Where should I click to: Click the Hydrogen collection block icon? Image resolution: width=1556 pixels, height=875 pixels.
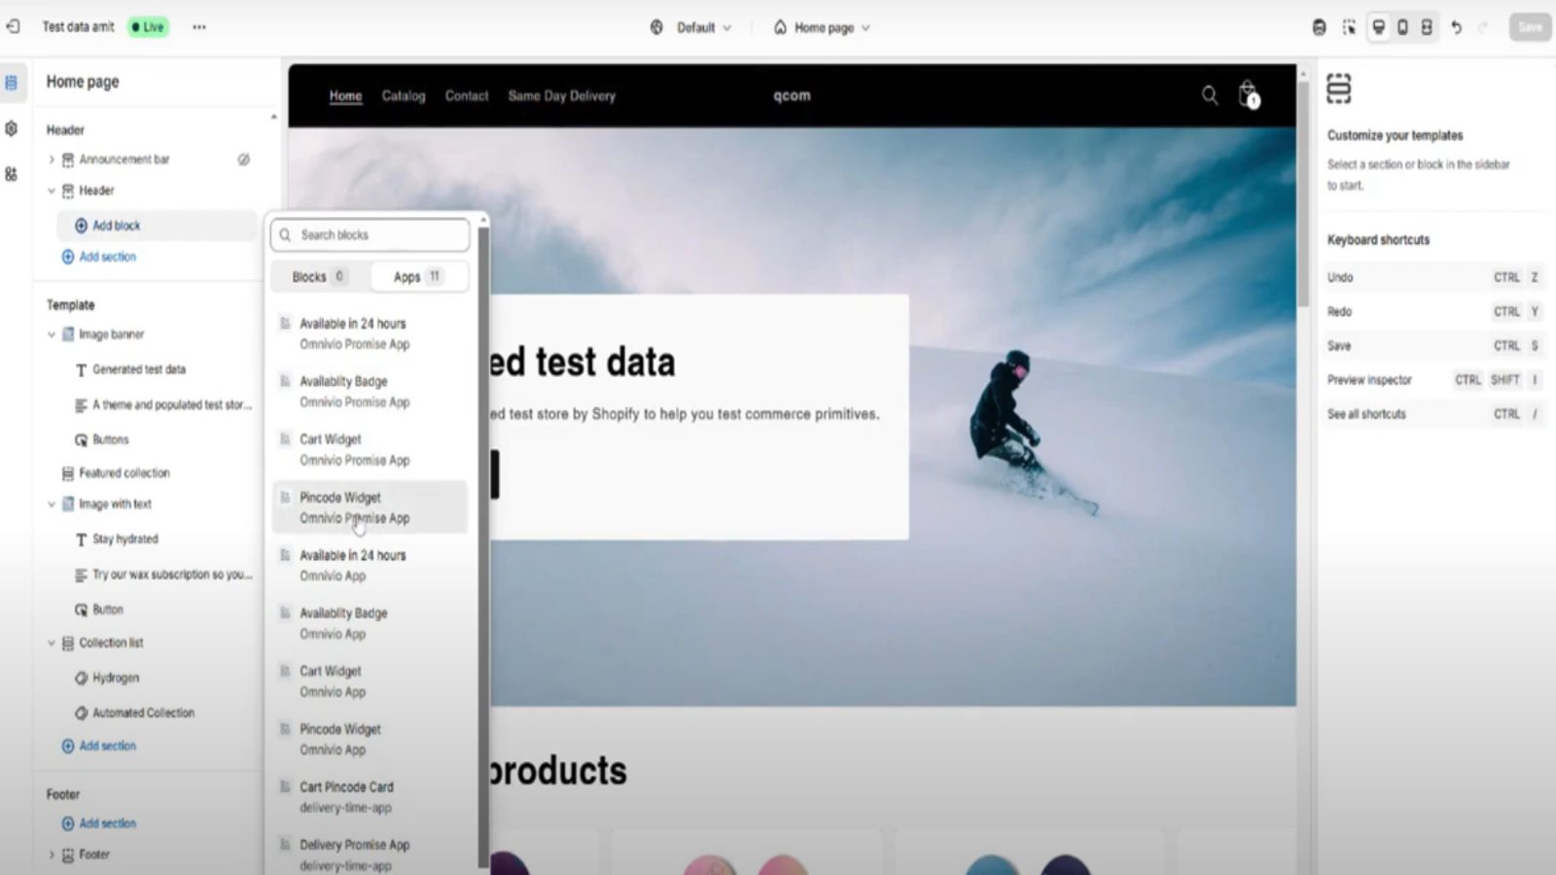point(82,679)
